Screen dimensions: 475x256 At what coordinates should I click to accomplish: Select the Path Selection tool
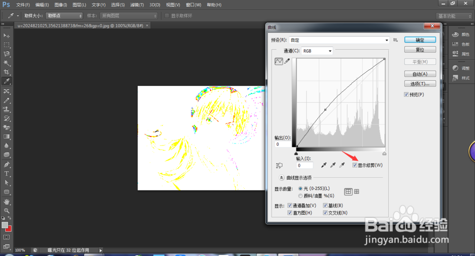6,183
